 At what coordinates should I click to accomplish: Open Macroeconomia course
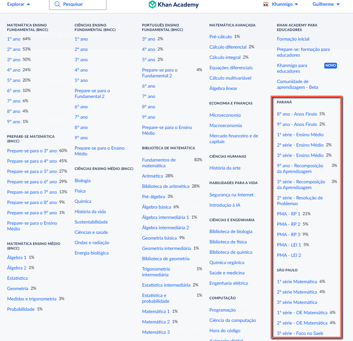click(x=226, y=126)
